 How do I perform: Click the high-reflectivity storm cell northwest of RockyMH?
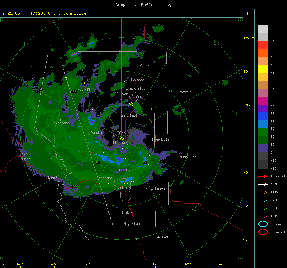[x=74, y=54]
